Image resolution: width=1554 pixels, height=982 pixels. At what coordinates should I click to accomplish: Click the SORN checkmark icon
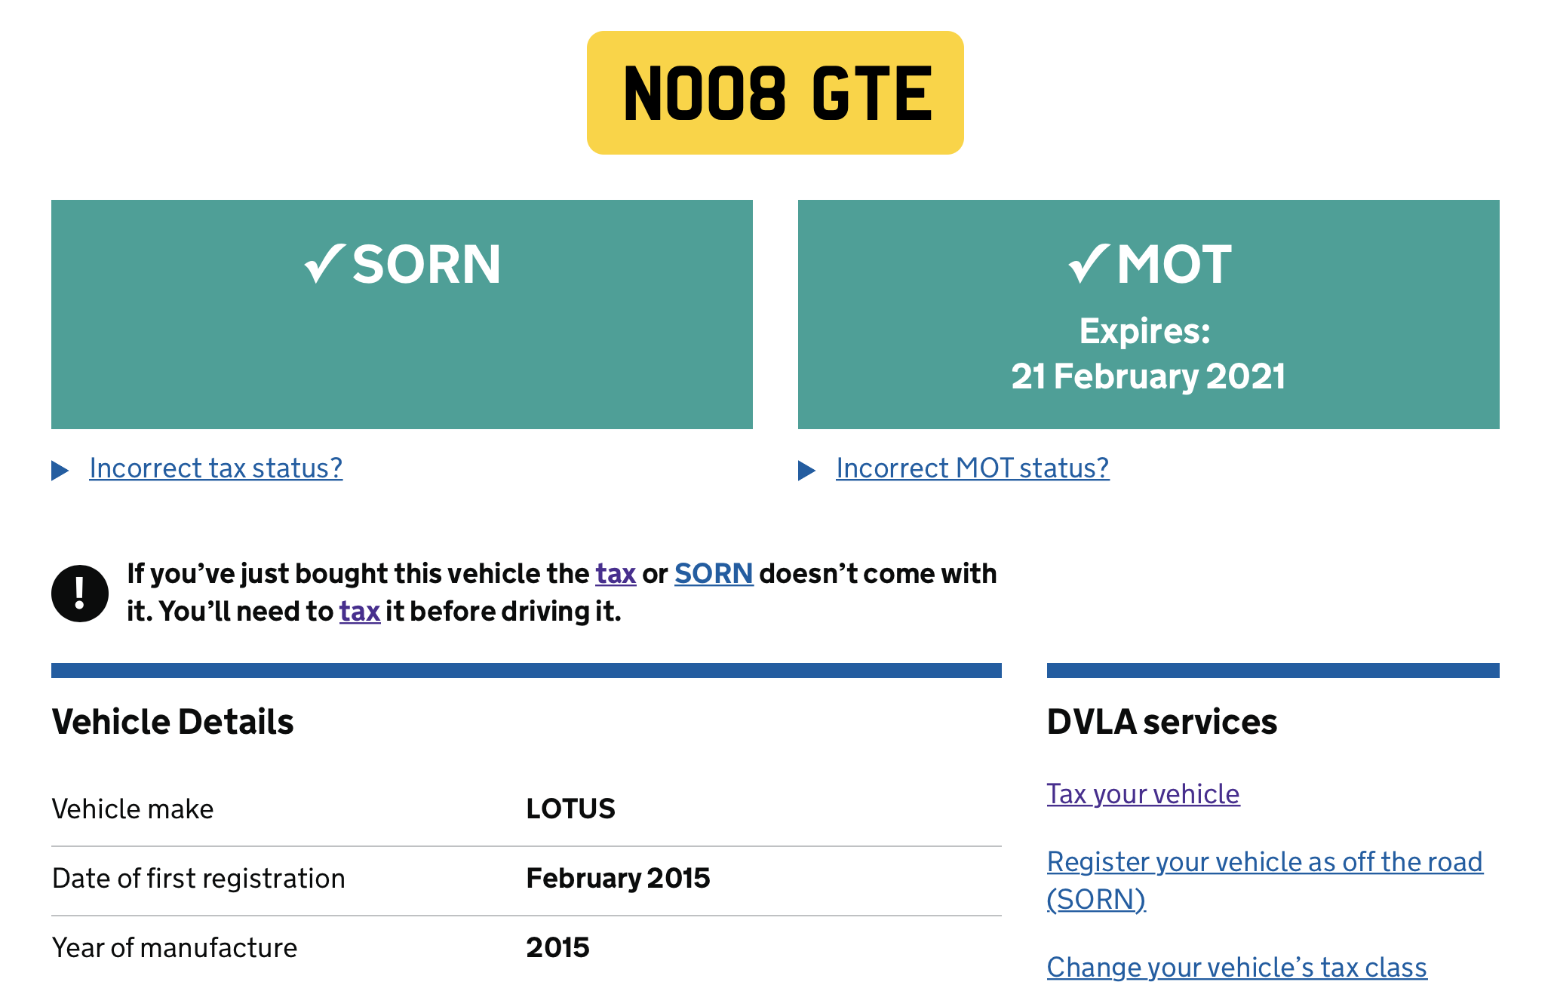[325, 264]
